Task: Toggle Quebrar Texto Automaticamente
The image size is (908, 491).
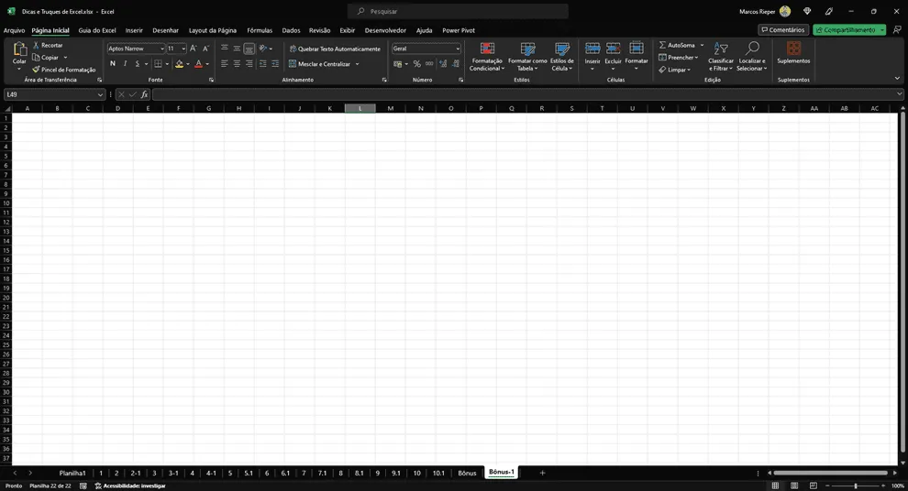Action: [x=335, y=49]
